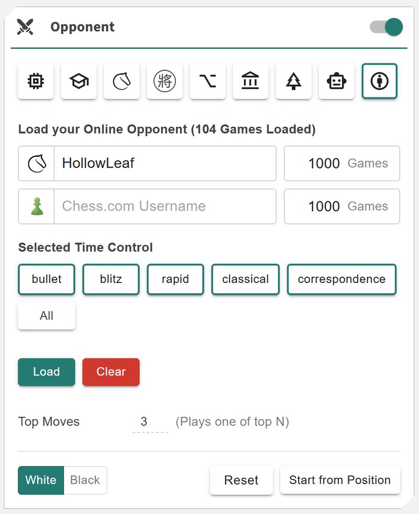Toggle the correspondence time control
The image size is (419, 514).
coord(341,279)
